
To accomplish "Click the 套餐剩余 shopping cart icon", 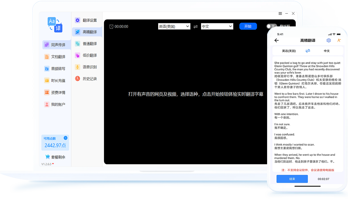I will pyautogui.click(x=48, y=157).
